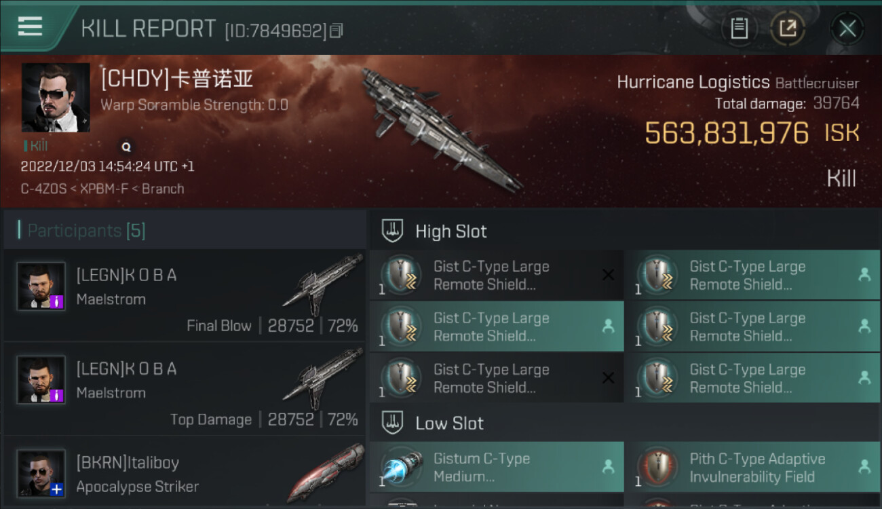Viewport: 882px width, 509px height.
Task: Select Pith C-Type Adaptive Invulnerability Field
Action: click(x=752, y=468)
